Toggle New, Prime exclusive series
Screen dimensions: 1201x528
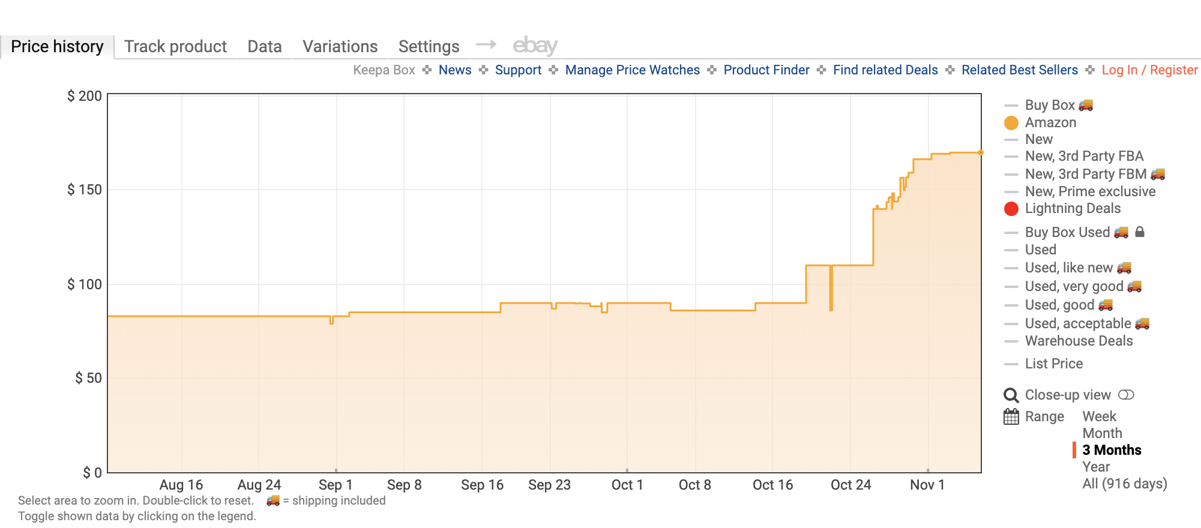1090,191
